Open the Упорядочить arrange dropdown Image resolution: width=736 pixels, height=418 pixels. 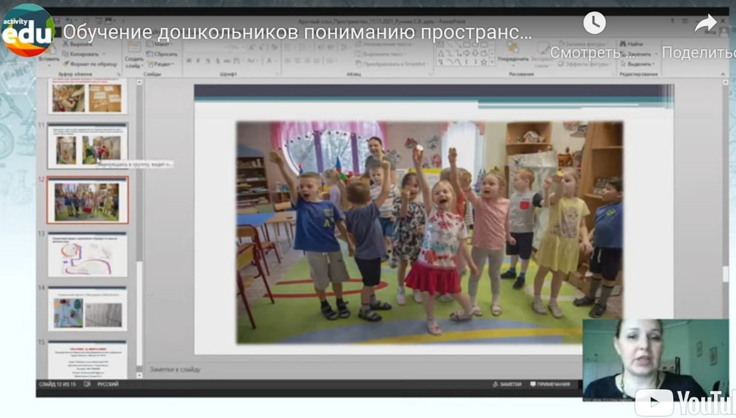512,54
